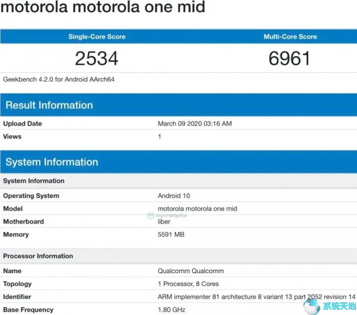Select the processor 'Name' label
Viewport: 357px width, 315px height.
click(x=12, y=271)
